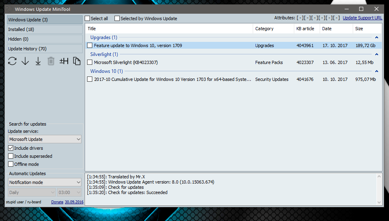
Task: Click the hide/unhide updates icon
Action: tap(64, 61)
